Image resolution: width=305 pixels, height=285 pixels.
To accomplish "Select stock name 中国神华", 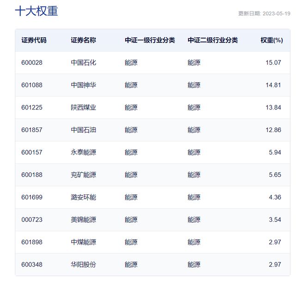I will 83,85.
